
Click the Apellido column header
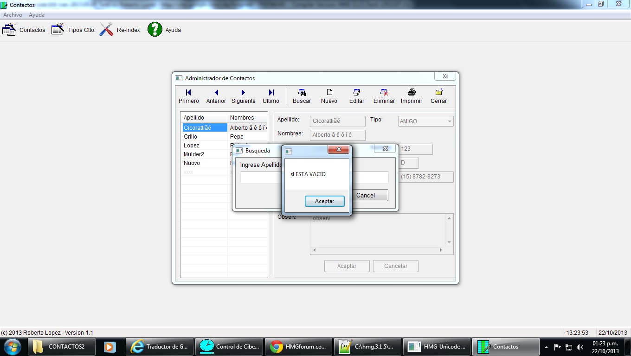pyautogui.click(x=204, y=117)
